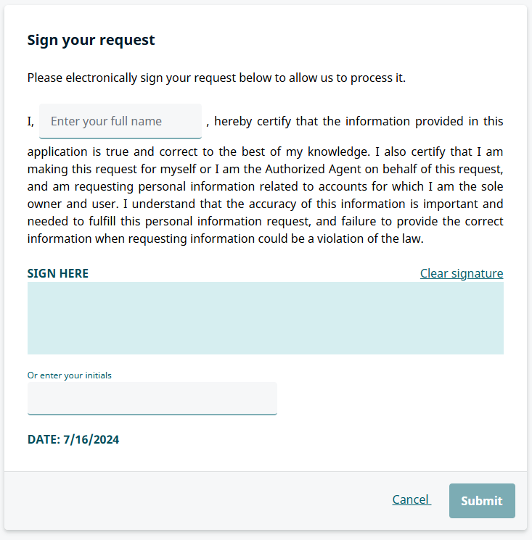Viewport: 532px width, 540px height.
Task: Click the 'sole owner and user' text
Action: (73, 204)
